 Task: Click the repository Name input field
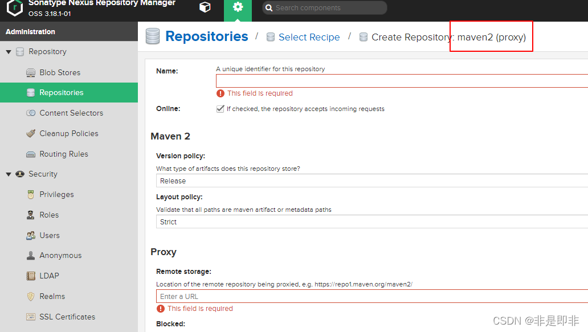[402, 81]
